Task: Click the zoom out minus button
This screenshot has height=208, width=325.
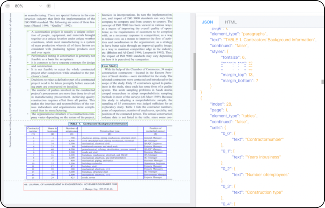Action: [x=8, y=6]
